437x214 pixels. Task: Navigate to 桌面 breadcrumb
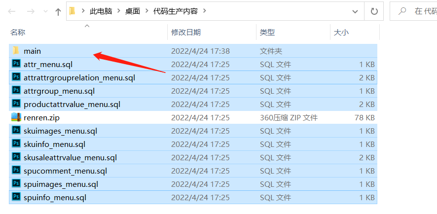coord(133,11)
